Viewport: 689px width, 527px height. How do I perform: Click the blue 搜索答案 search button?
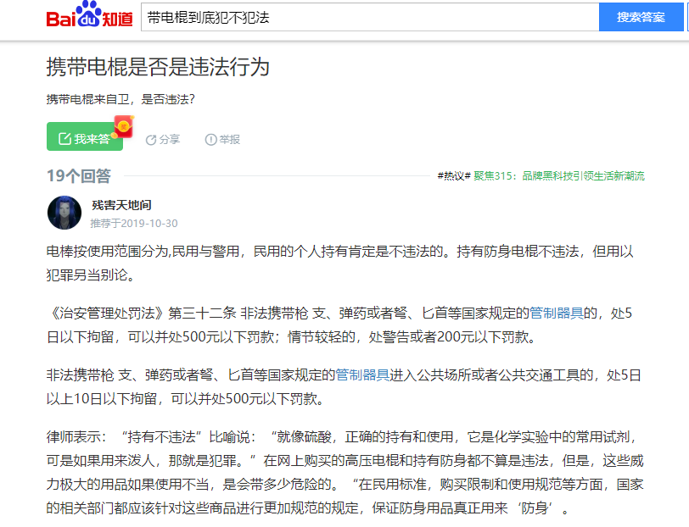pos(641,17)
